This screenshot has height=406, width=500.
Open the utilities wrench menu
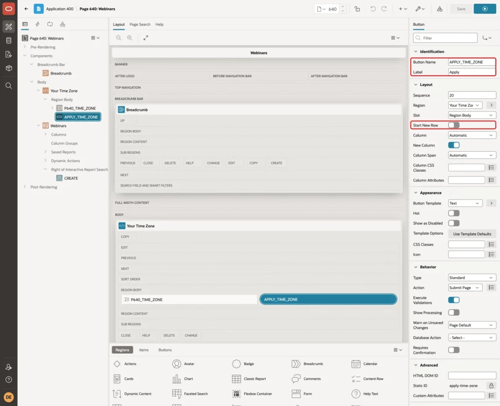point(419,9)
